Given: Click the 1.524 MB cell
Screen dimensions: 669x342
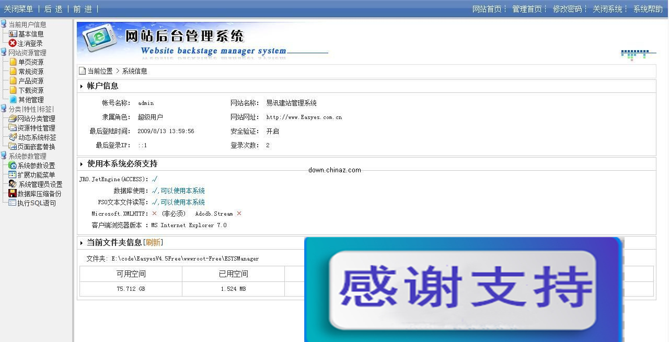Looking at the screenshot, I should [233, 289].
